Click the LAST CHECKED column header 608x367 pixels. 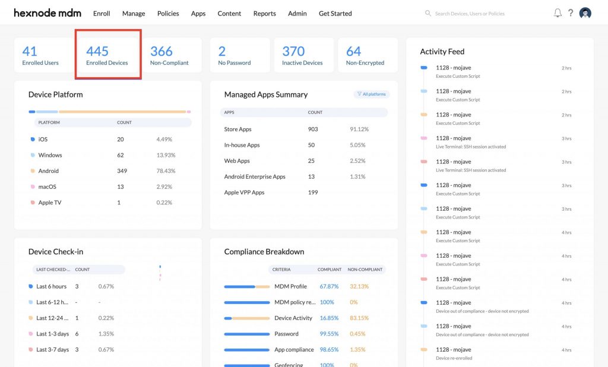coord(53,269)
